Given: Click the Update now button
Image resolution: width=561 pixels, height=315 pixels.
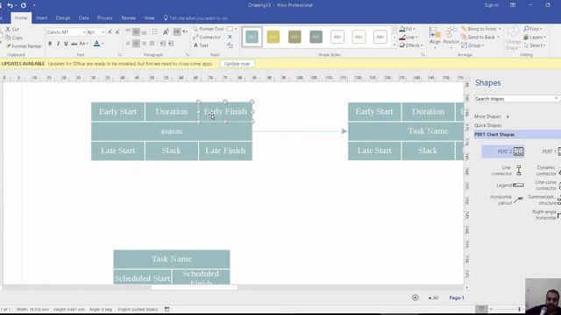Looking at the screenshot, I should (237, 64).
